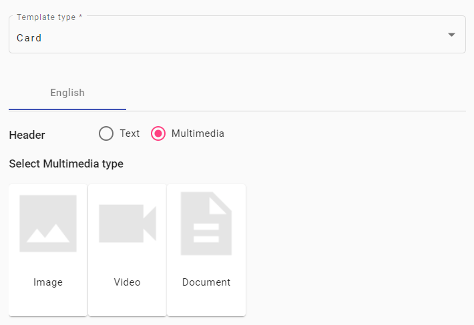Viewport: 474px width, 325px height.
Task: Click the Text radio label
Action: point(130,133)
